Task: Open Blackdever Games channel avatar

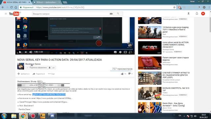Action: (21, 66)
